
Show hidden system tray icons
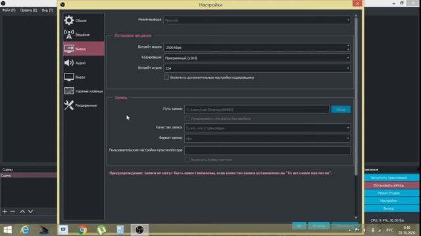tap(349, 230)
